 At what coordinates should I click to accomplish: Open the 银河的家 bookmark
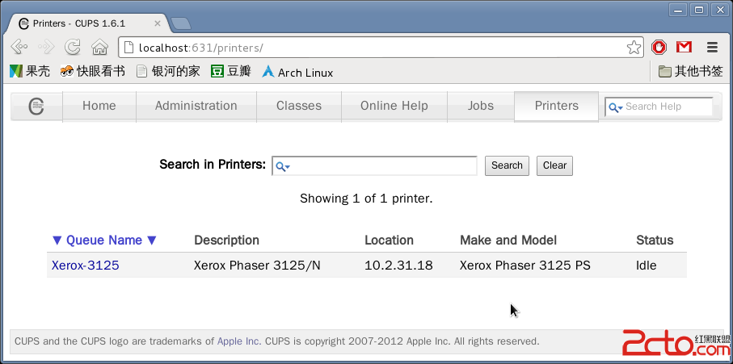(168, 71)
